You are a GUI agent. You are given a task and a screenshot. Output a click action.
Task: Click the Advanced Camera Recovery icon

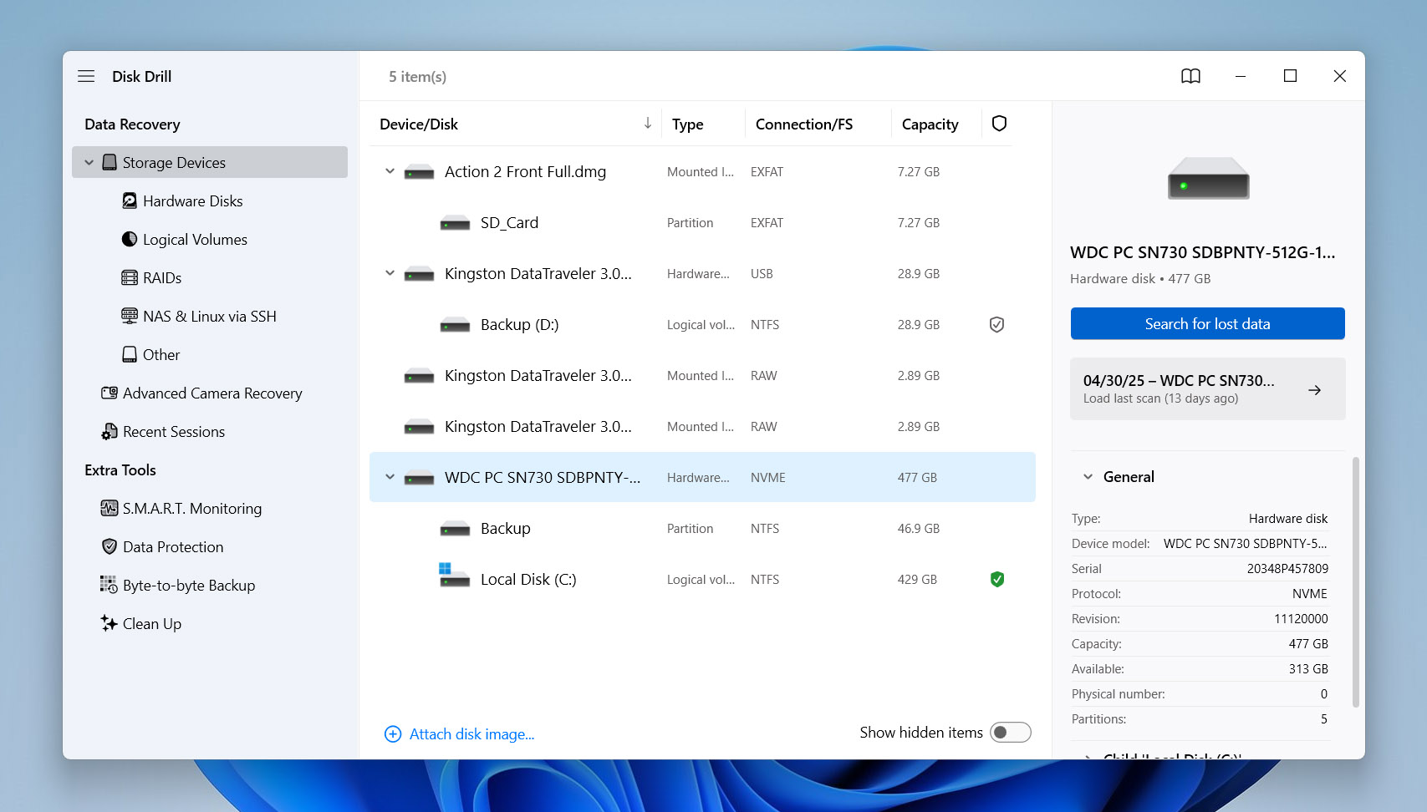tap(110, 393)
